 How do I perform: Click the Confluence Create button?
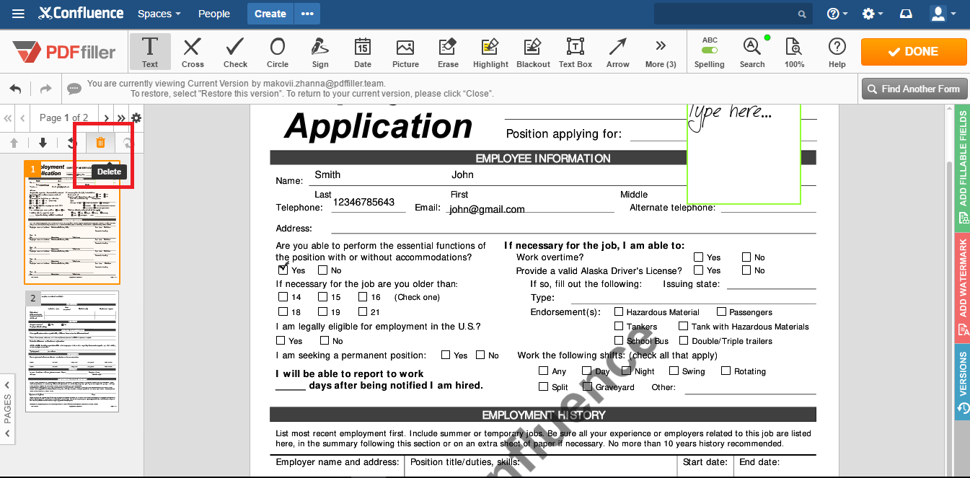pyautogui.click(x=270, y=14)
